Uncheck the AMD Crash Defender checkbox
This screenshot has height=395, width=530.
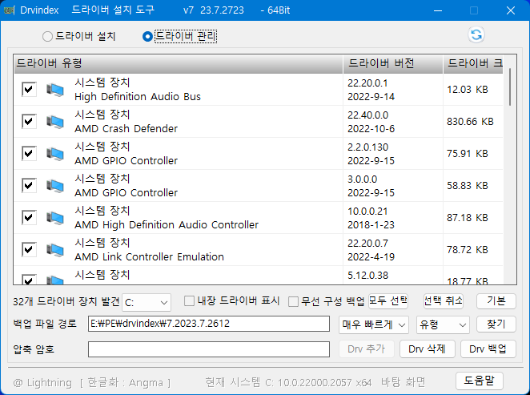(x=29, y=122)
